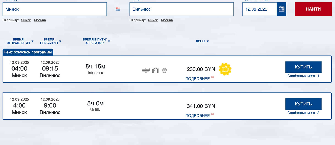This screenshot has height=145, width=335.
Task: Buy the Intercars 230.00 BYN ticket
Action: click(303, 67)
